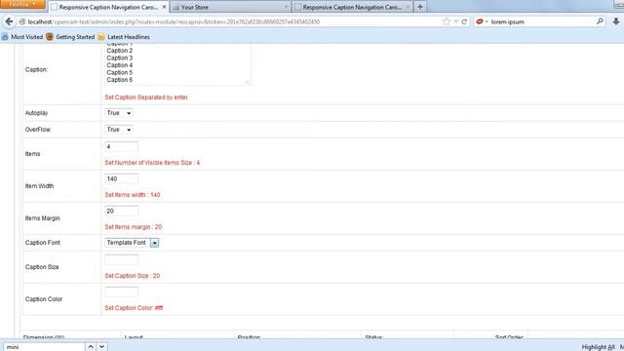Reload the page with the refresh icon
Image resolution: width=624 pixels, height=351 pixels.
point(464,21)
